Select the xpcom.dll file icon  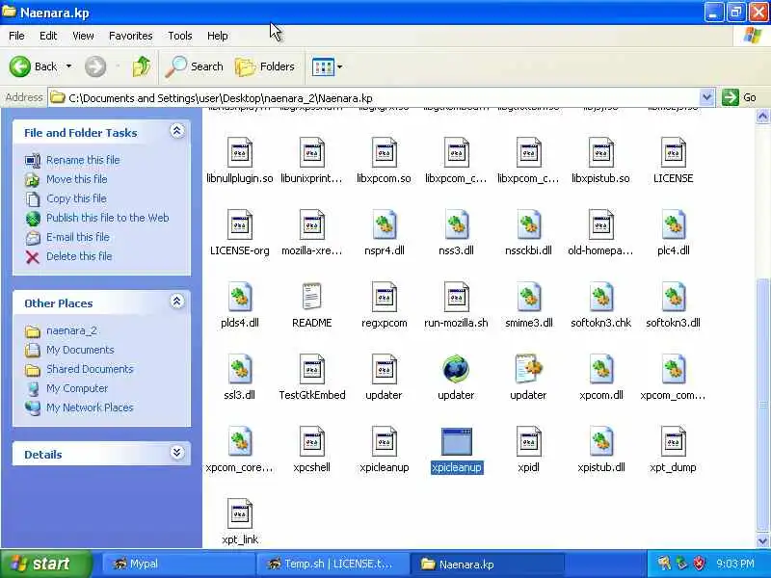coord(600,369)
